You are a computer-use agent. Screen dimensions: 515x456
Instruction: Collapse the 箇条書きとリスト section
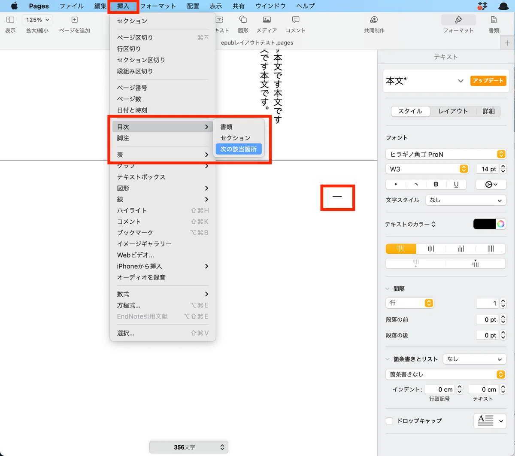[388, 359]
